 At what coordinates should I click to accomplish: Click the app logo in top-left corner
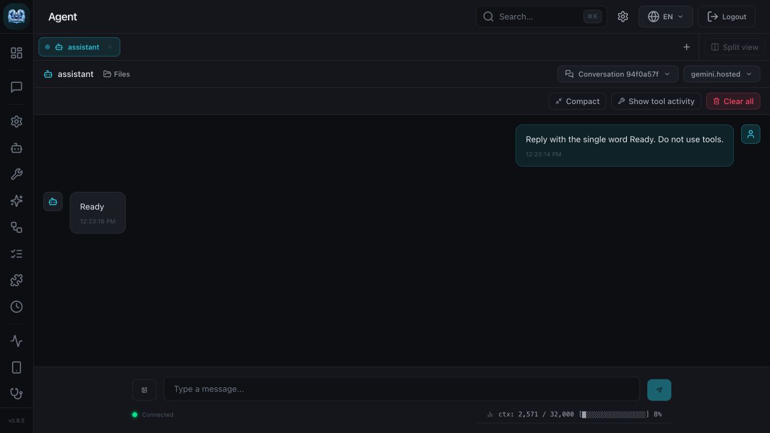point(16,17)
